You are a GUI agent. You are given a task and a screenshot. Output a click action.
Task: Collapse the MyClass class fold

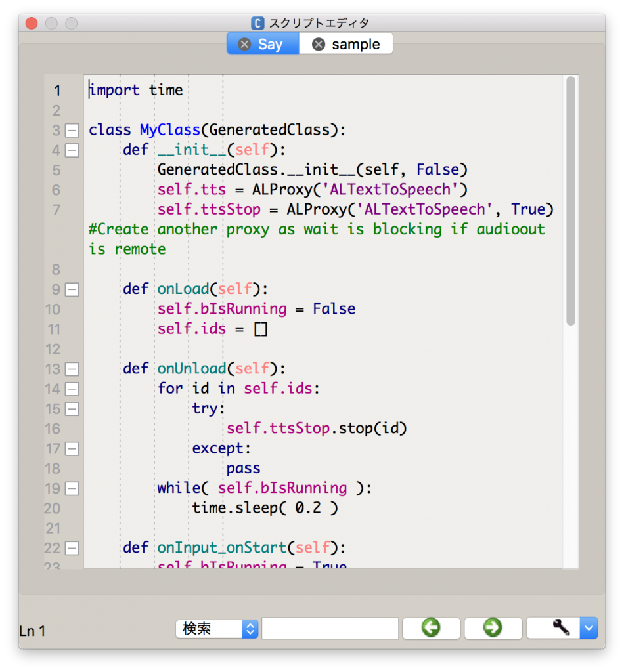click(72, 130)
